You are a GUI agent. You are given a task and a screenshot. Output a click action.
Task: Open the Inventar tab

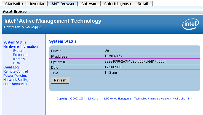pyautogui.click(x=37, y=4)
